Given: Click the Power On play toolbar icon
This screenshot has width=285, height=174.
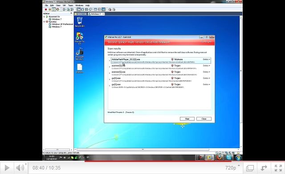Looking at the screenshot, I should (x=53, y=9).
